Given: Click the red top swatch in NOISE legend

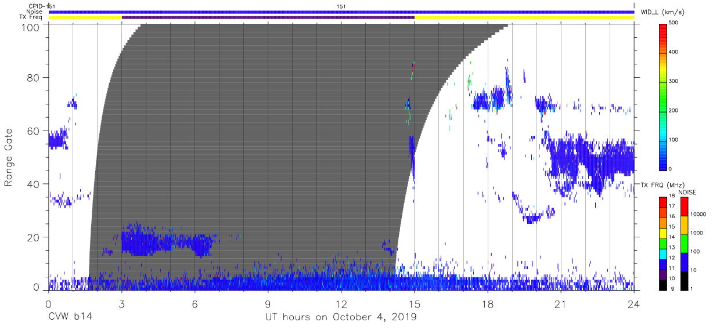Looking at the screenshot, I should [684, 207].
